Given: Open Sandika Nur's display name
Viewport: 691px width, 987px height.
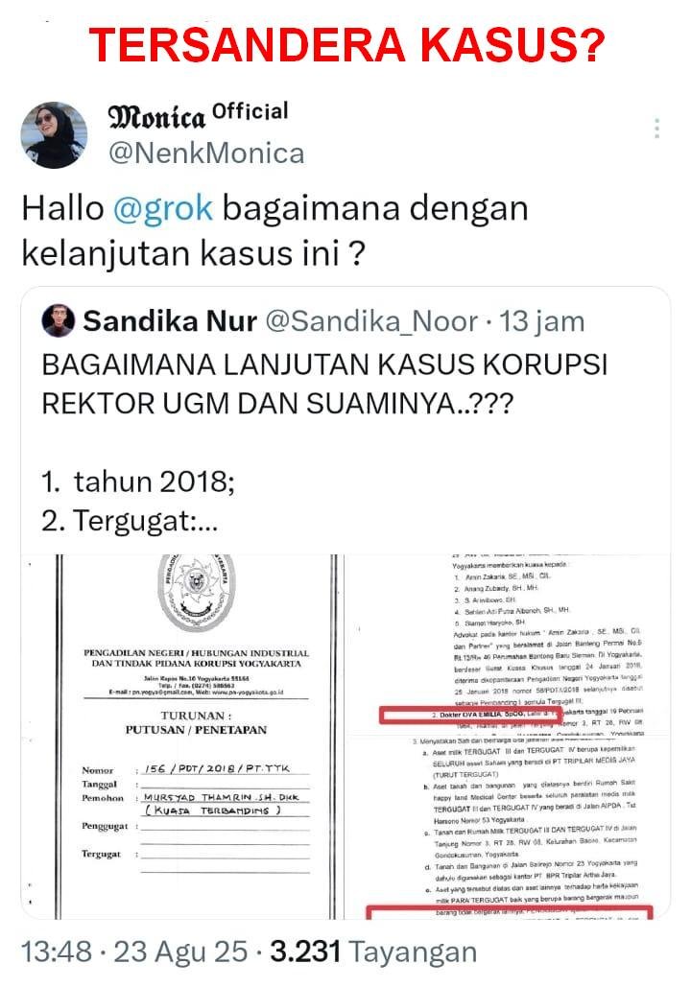Looking at the screenshot, I should pyautogui.click(x=170, y=321).
